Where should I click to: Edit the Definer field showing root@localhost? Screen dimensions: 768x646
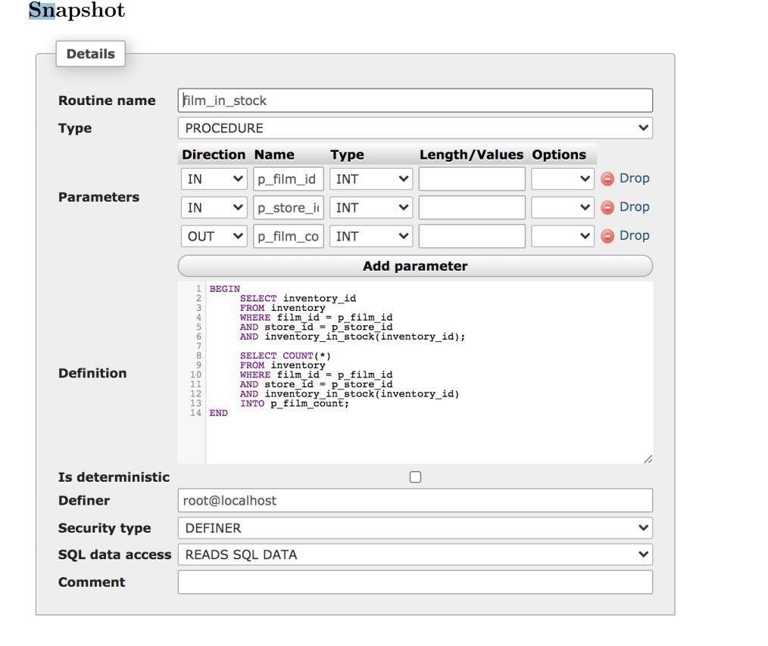click(x=415, y=500)
